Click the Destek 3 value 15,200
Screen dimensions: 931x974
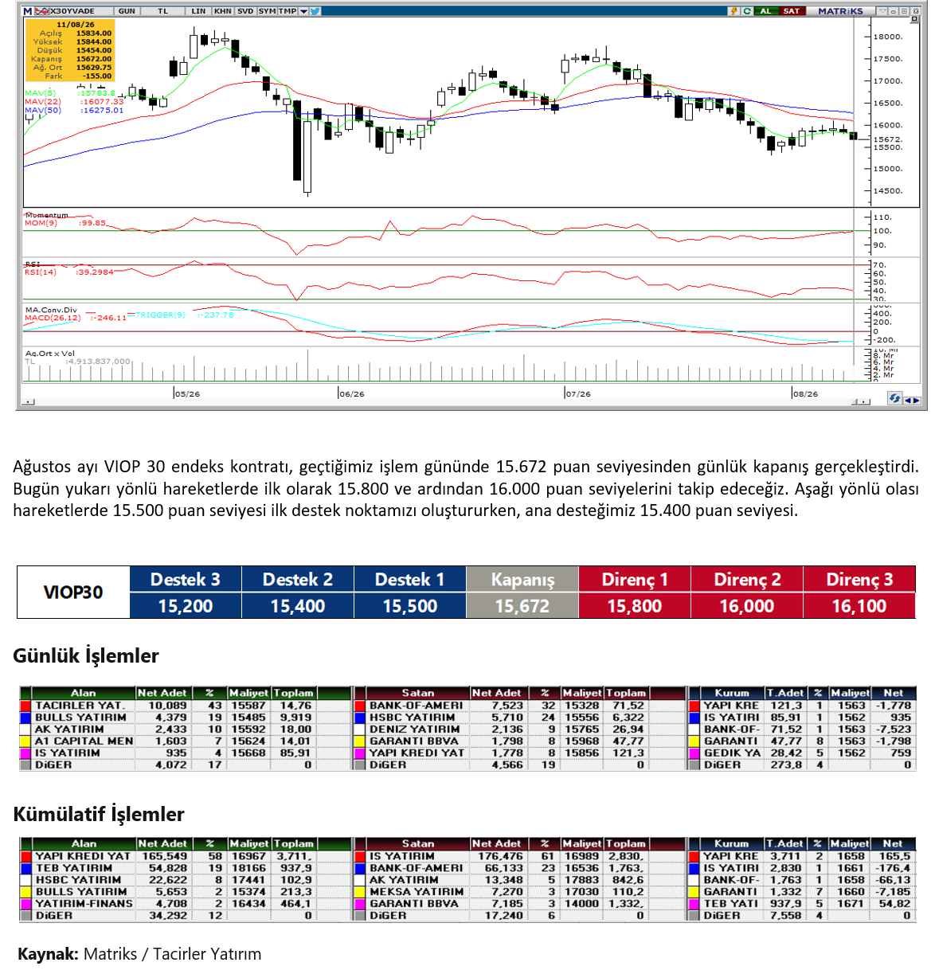186,606
